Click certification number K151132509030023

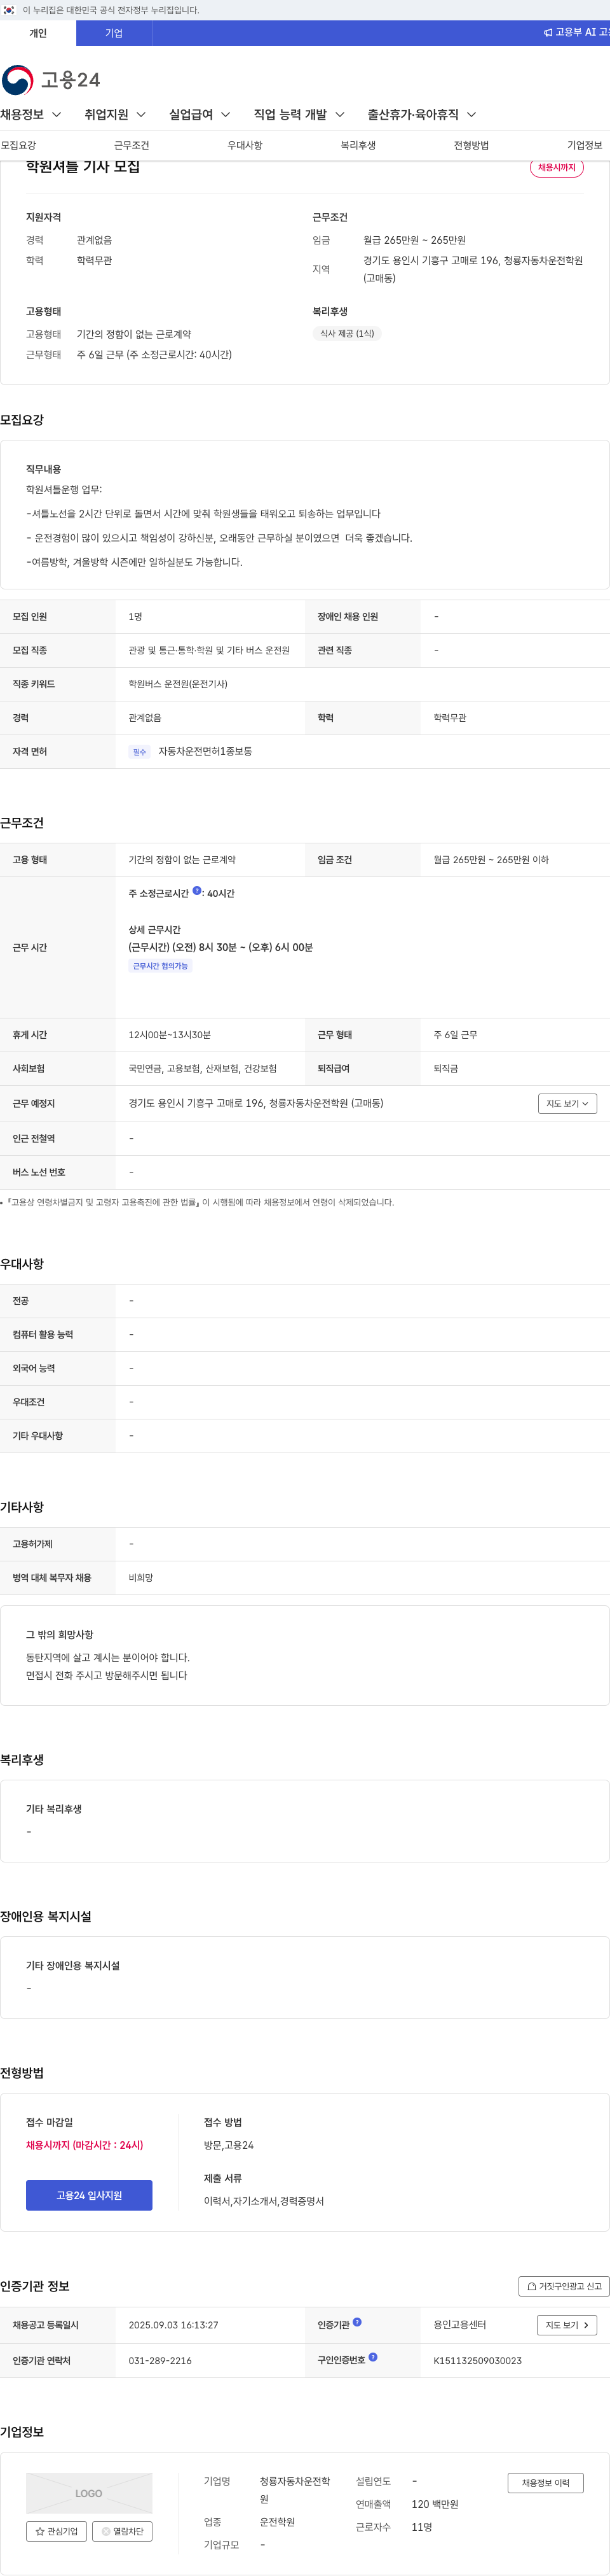click(x=477, y=2360)
